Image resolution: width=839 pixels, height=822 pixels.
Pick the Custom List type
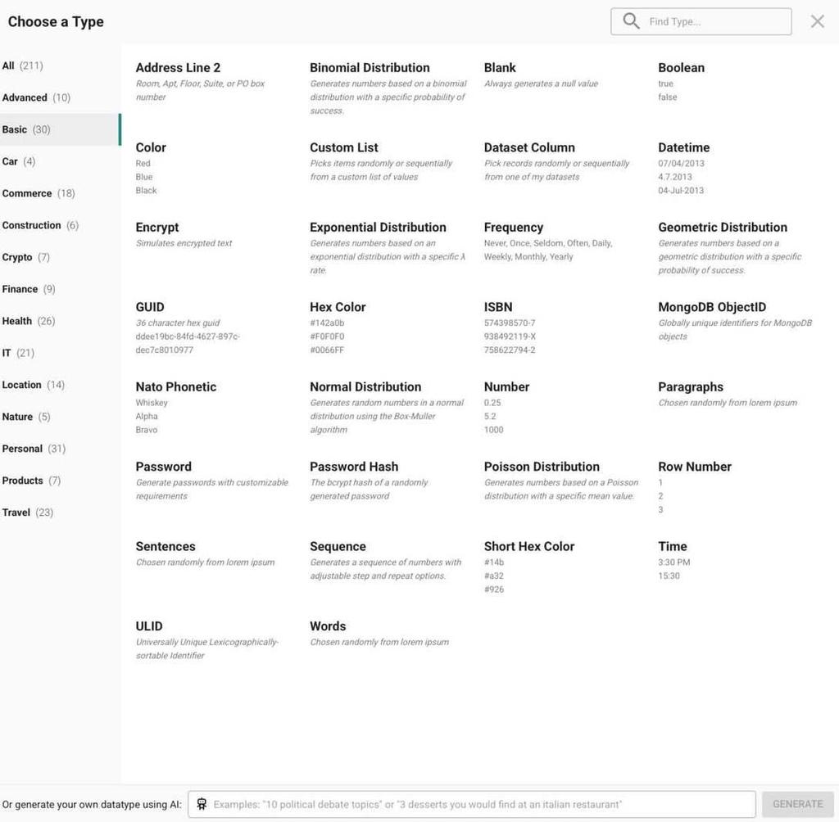pyautogui.click(x=344, y=147)
